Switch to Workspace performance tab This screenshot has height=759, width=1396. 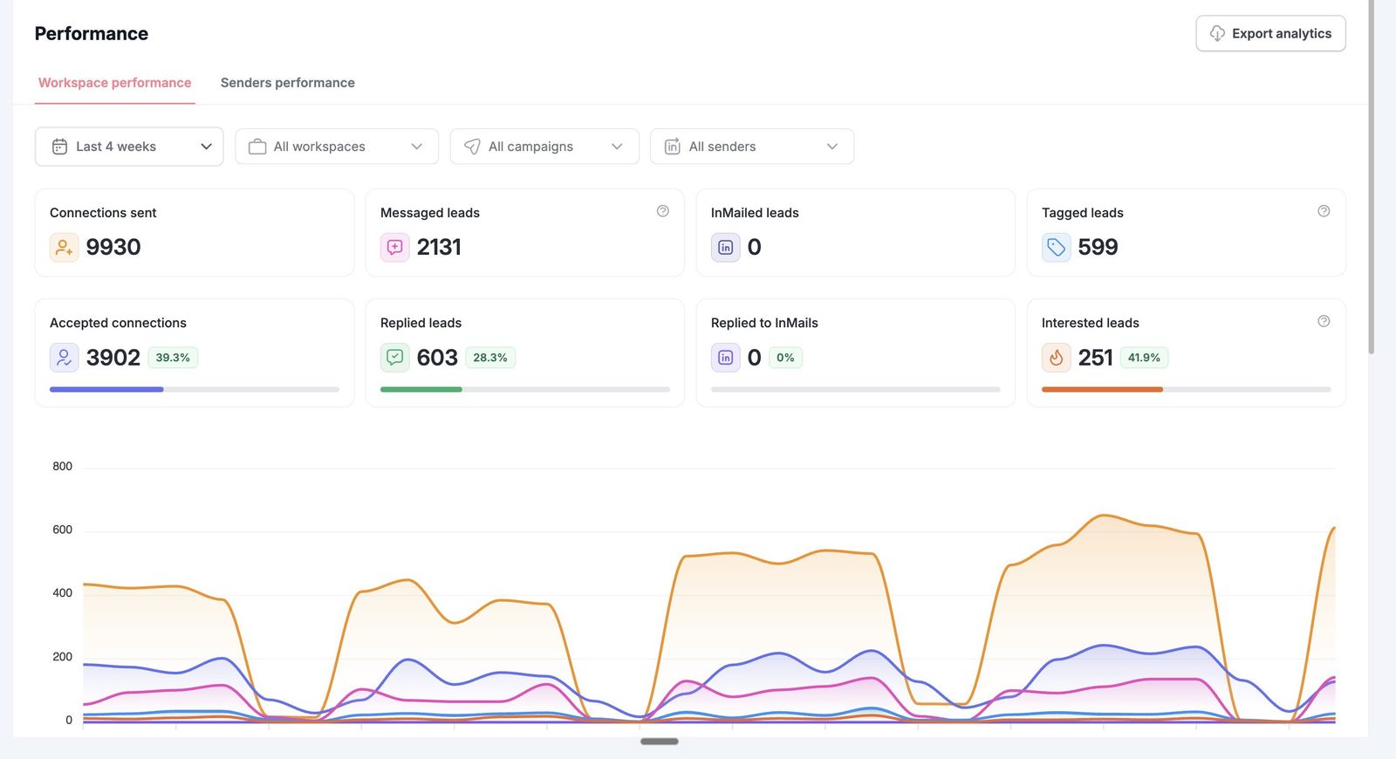tap(114, 83)
